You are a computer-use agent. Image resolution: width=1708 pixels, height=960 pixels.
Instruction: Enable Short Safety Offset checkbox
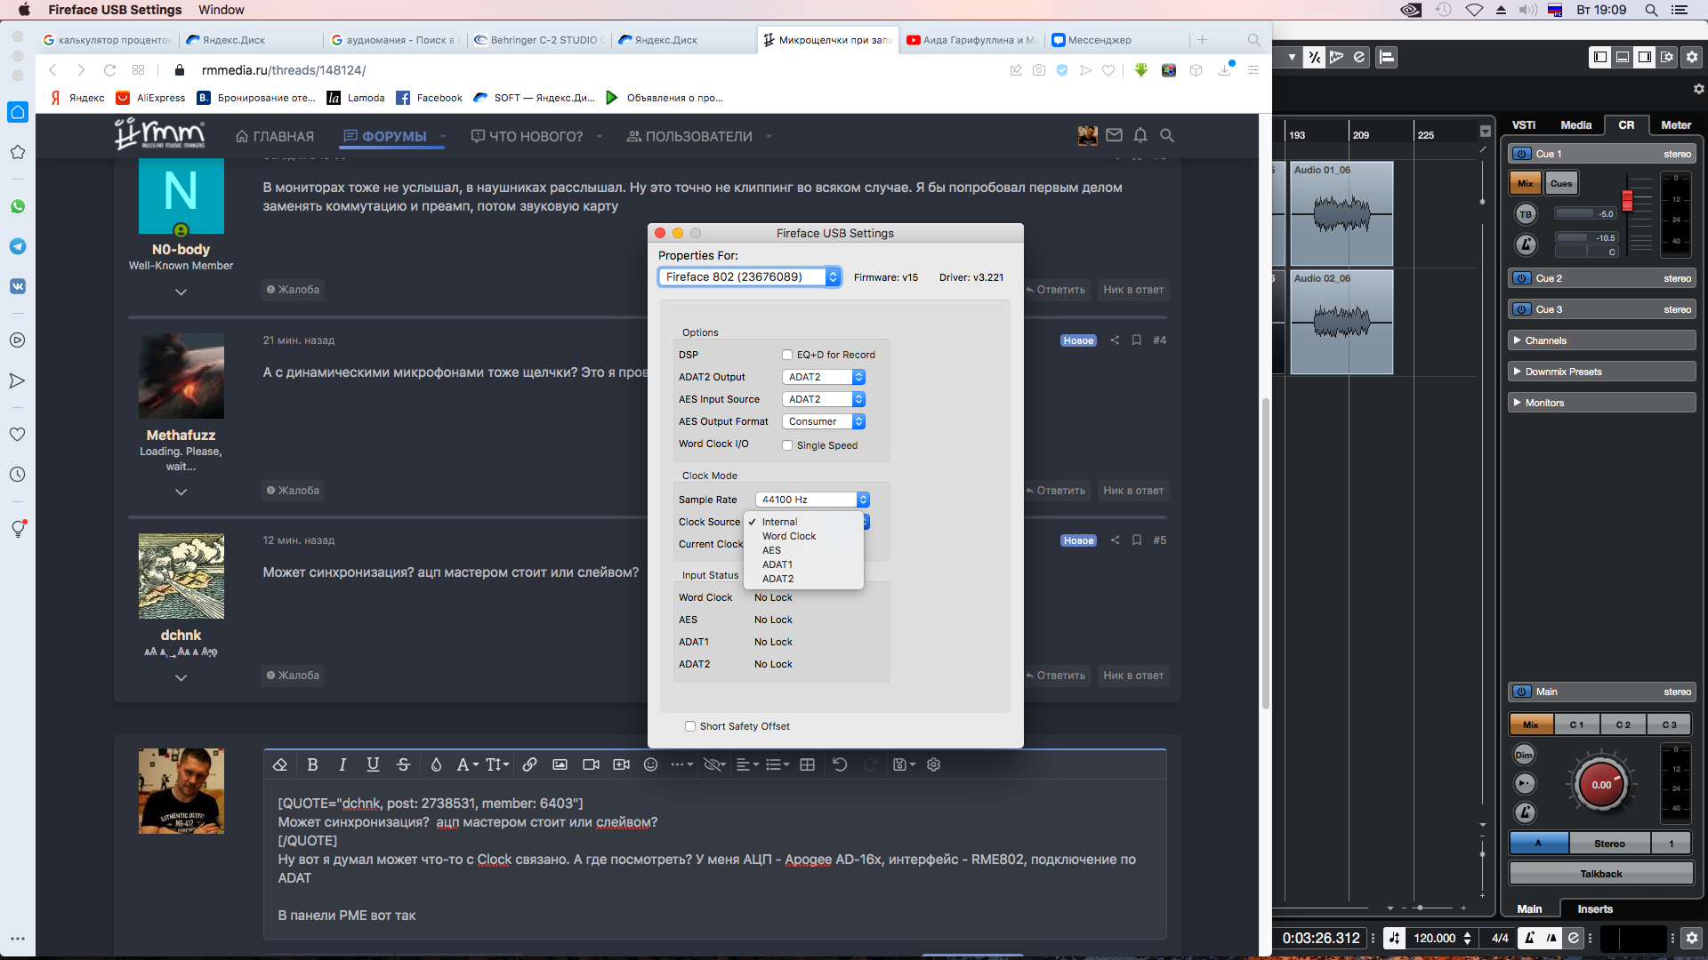click(x=690, y=726)
